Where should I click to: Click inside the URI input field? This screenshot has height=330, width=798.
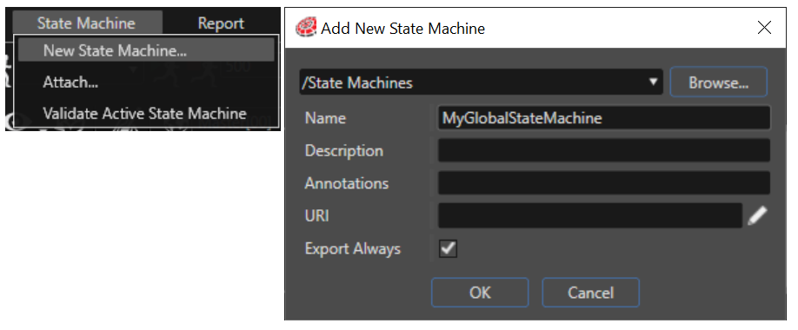pyautogui.click(x=590, y=215)
